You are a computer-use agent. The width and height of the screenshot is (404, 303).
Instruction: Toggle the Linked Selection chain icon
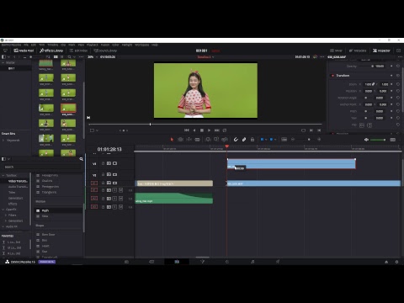click(x=244, y=140)
